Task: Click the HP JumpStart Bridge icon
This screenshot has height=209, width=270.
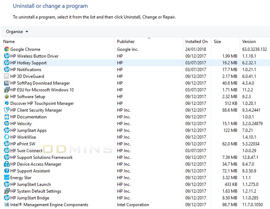Action: coord(6,198)
